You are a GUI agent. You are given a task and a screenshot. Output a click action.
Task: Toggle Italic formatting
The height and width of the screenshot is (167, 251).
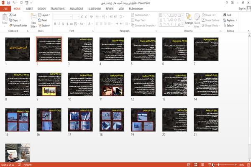tap(59, 24)
